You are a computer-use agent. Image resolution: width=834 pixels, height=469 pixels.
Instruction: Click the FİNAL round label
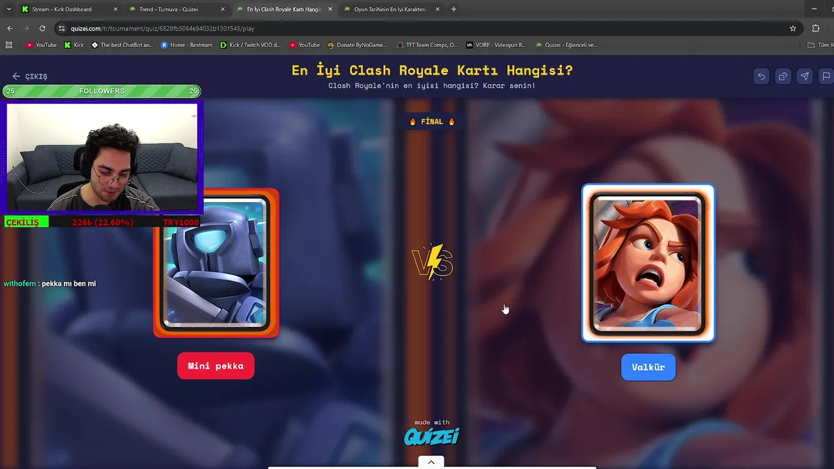(431, 121)
